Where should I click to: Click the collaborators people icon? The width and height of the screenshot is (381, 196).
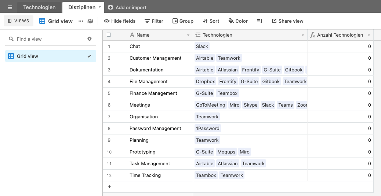(x=90, y=21)
